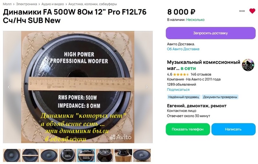This screenshot has height=164, width=258.
Task: Open the three-dots more options menu
Action: [242, 11]
